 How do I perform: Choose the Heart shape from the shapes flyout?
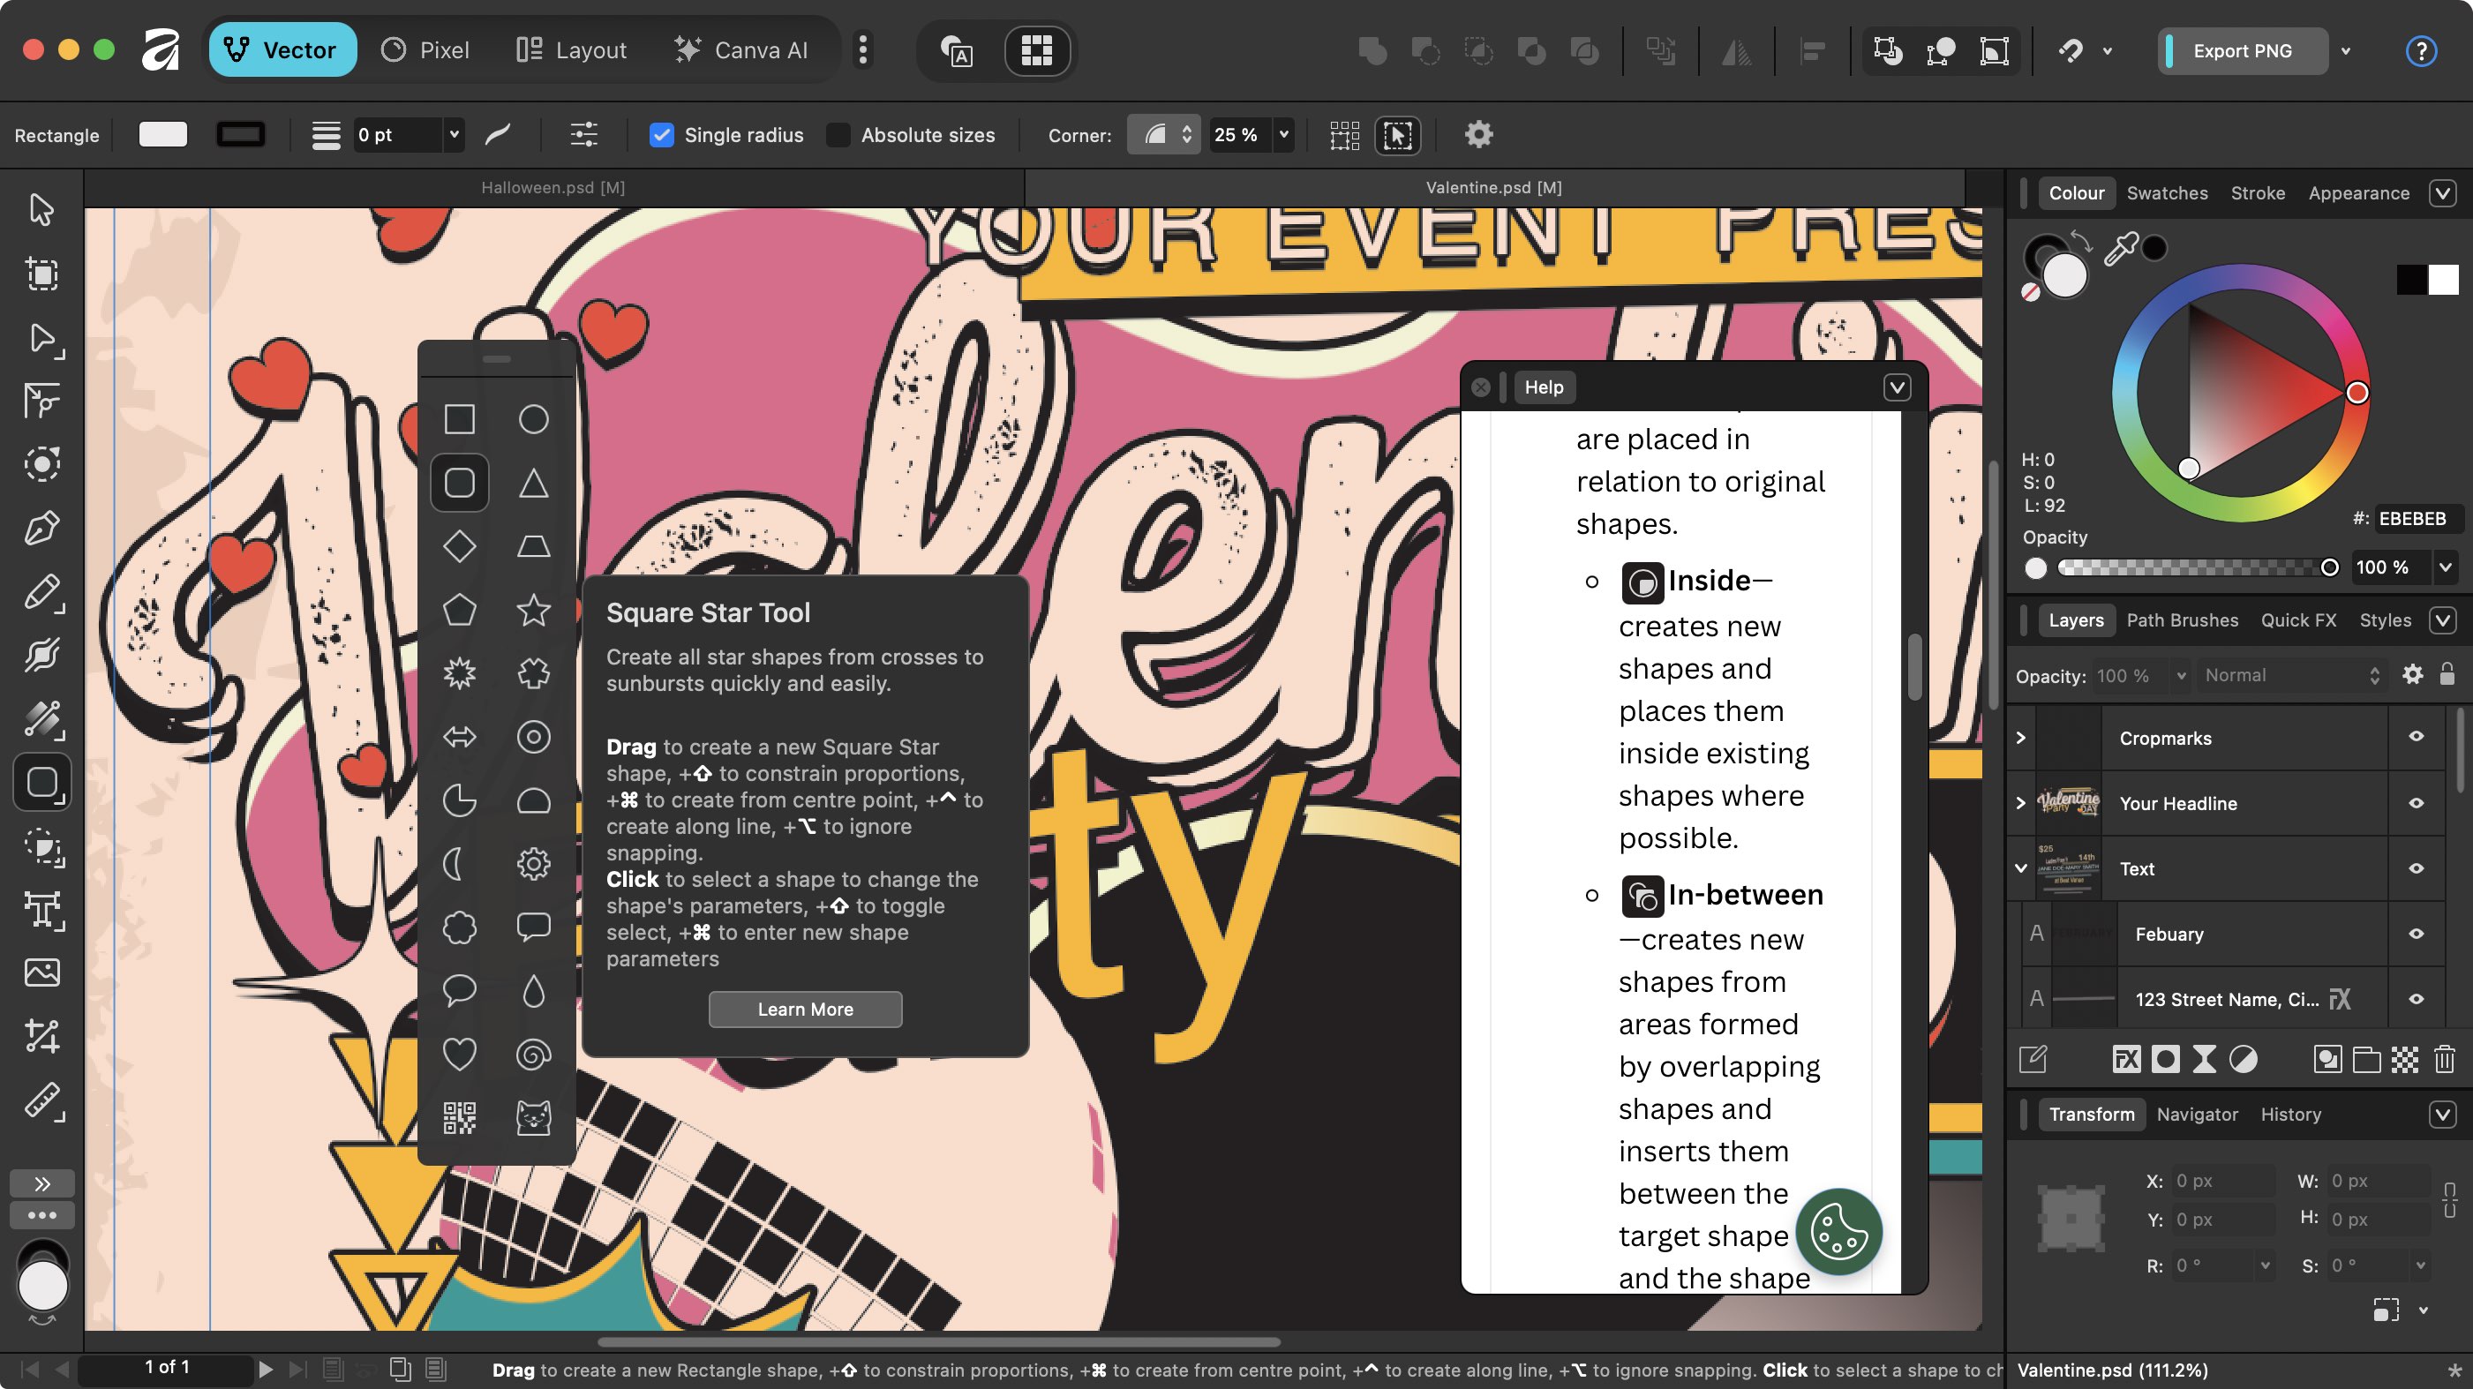(459, 1054)
